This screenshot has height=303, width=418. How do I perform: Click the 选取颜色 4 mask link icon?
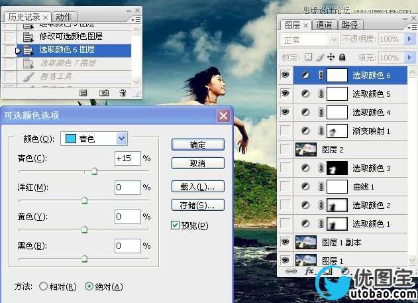pyautogui.click(x=321, y=112)
